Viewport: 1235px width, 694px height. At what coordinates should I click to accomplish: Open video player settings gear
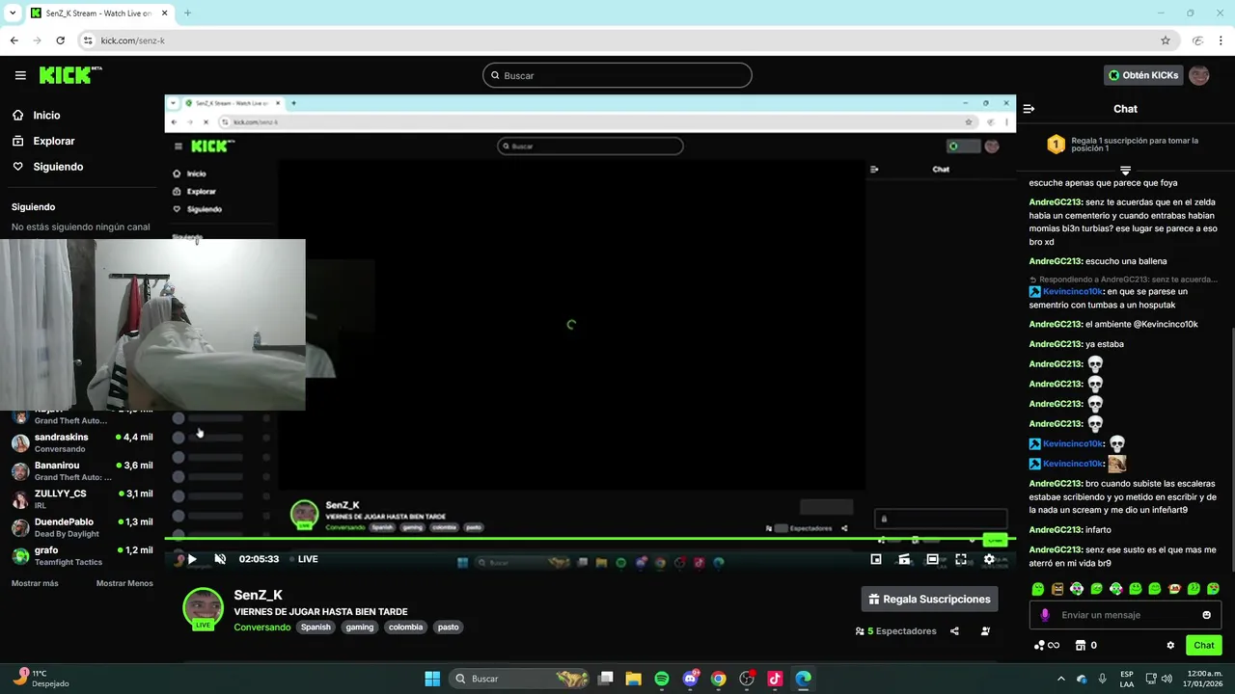coord(989,559)
